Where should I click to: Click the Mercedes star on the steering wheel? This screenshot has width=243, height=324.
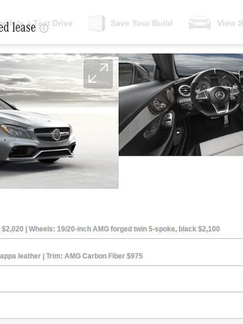(220, 95)
